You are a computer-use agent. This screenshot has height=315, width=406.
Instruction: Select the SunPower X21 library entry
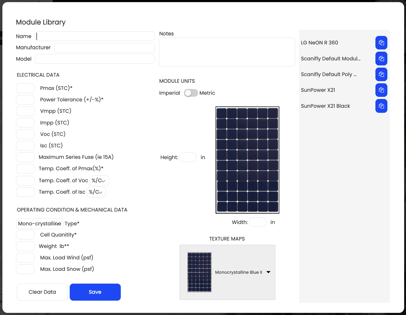(318, 90)
